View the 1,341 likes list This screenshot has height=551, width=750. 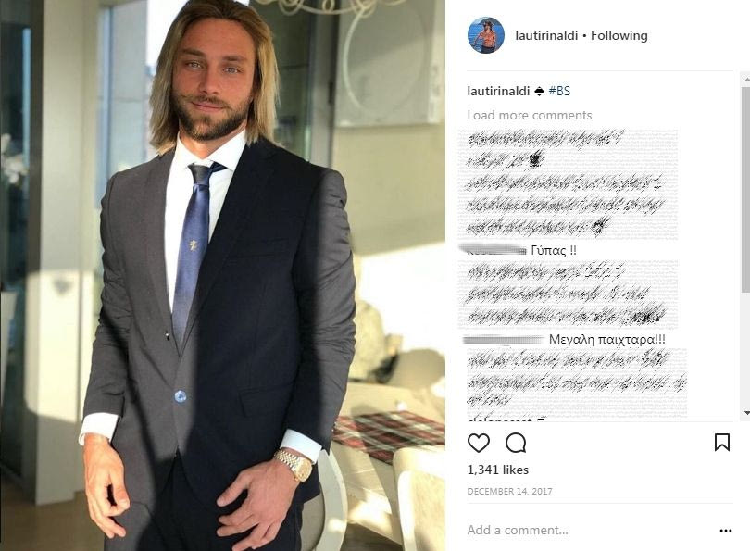tap(497, 470)
